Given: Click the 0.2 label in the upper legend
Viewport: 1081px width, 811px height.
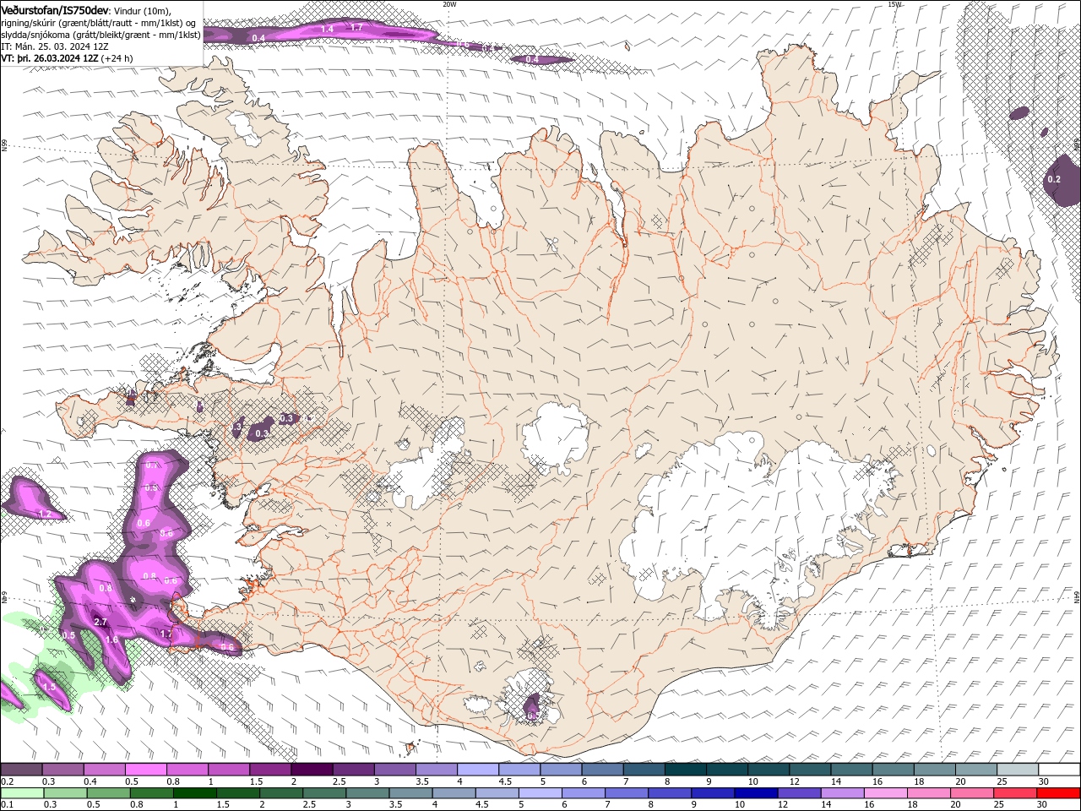Looking at the screenshot, I should tap(8, 781).
